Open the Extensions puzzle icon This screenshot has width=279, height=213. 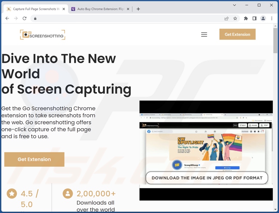[246, 18]
